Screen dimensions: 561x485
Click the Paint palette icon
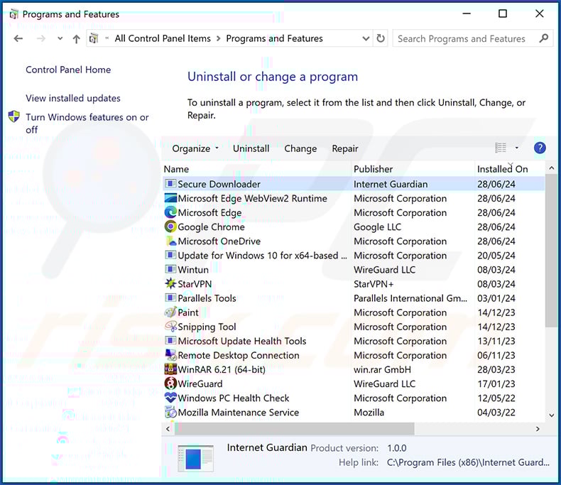tap(170, 312)
